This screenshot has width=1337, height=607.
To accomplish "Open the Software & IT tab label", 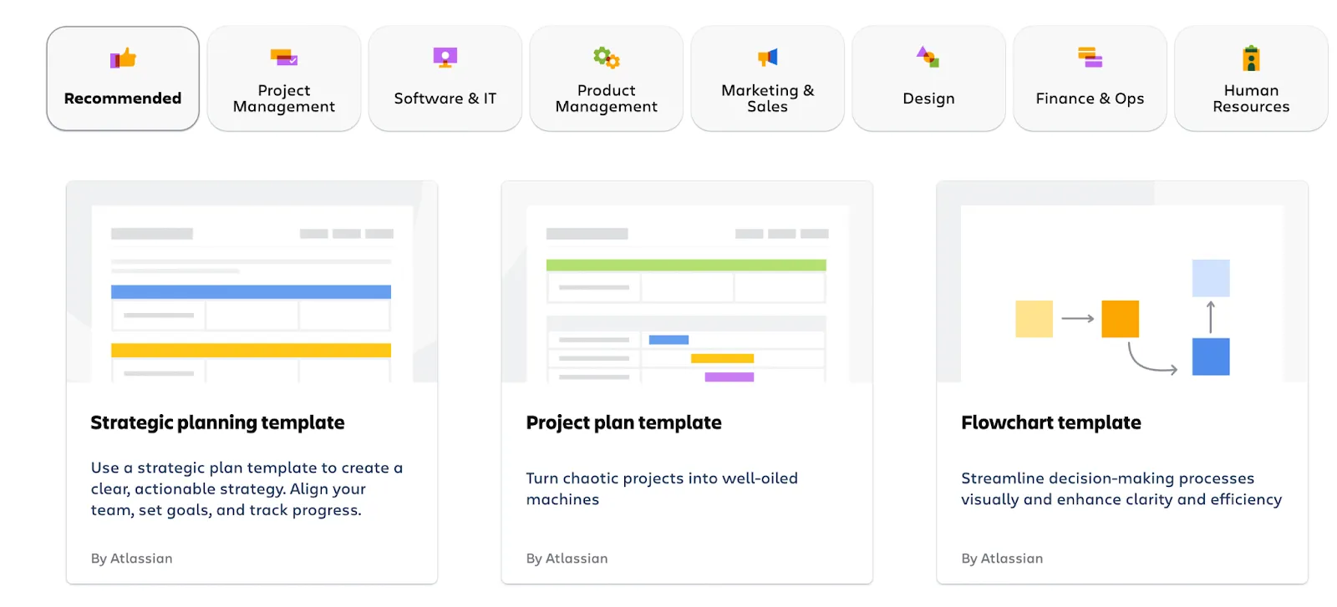I will click(445, 99).
